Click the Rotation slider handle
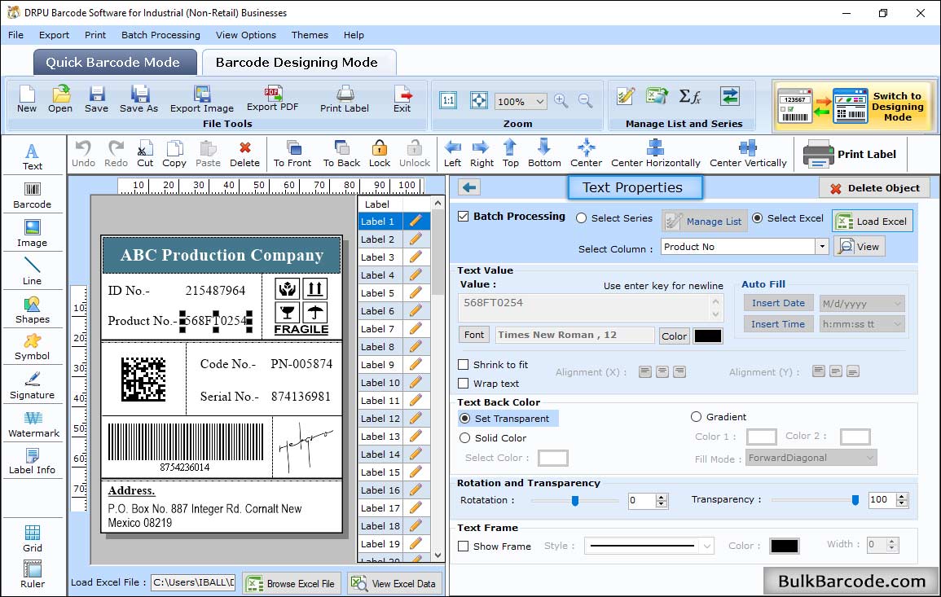The width and height of the screenshot is (941, 597). click(575, 500)
